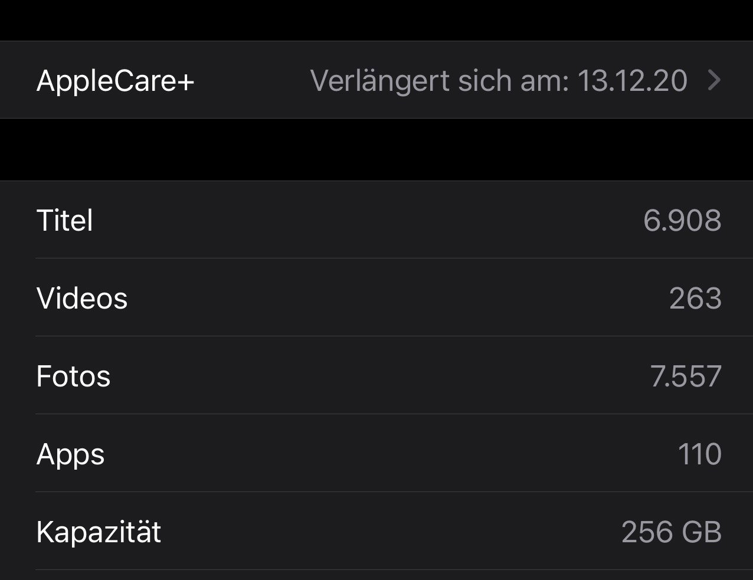The image size is (753, 580).
Task: Select the Videos label
Action: point(82,299)
